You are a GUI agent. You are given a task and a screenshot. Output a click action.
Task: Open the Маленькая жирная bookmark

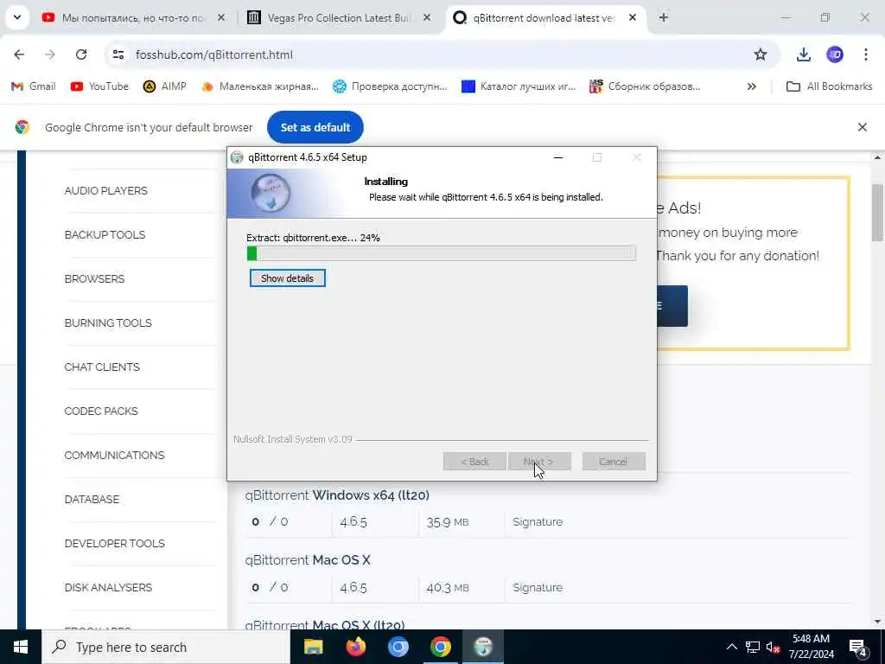(260, 86)
